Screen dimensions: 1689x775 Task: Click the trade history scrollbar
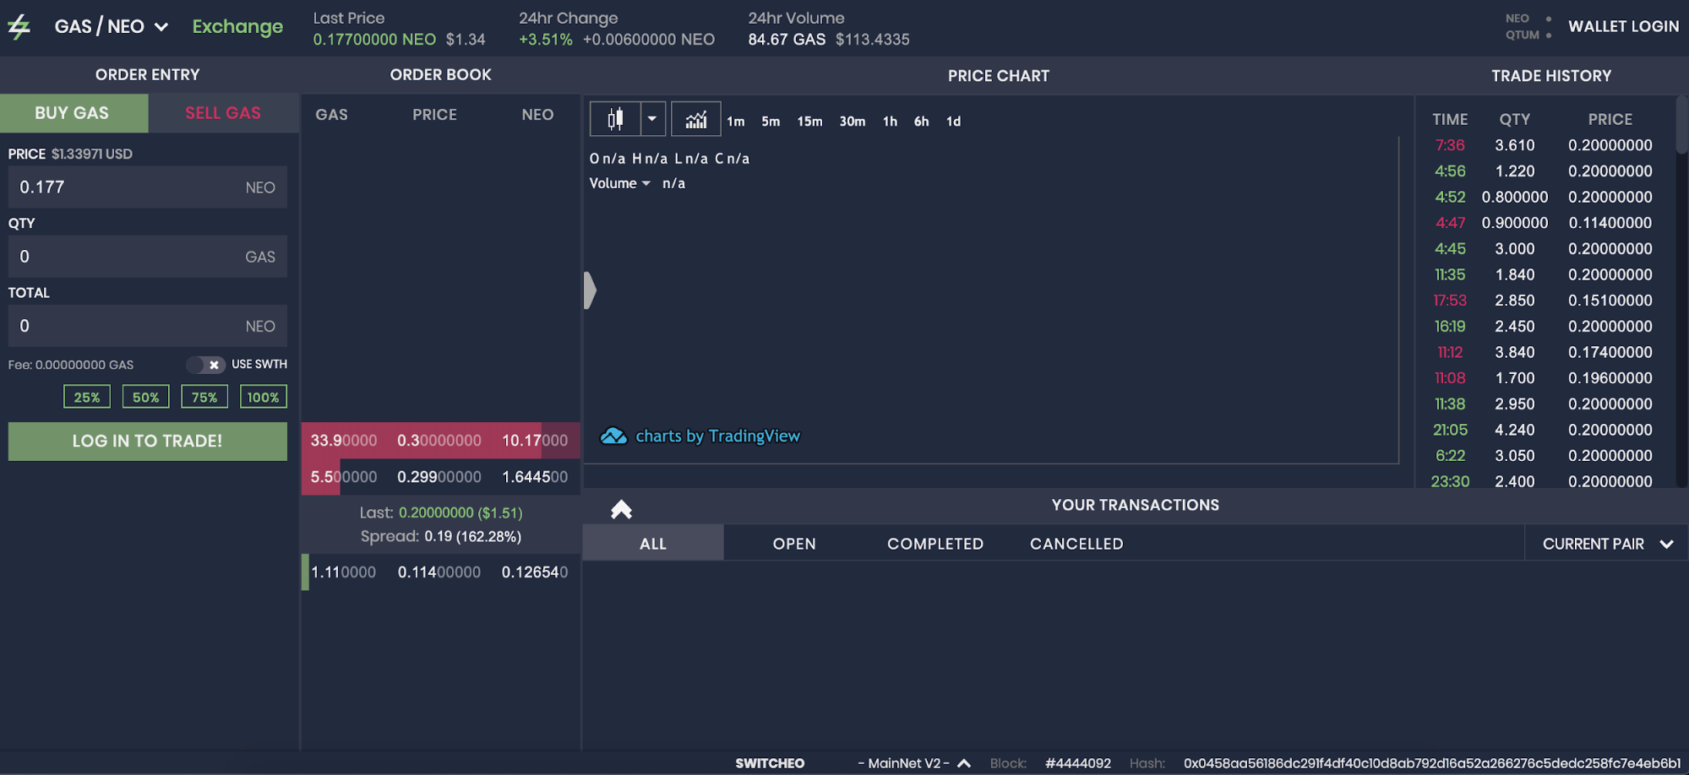click(1681, 127)
